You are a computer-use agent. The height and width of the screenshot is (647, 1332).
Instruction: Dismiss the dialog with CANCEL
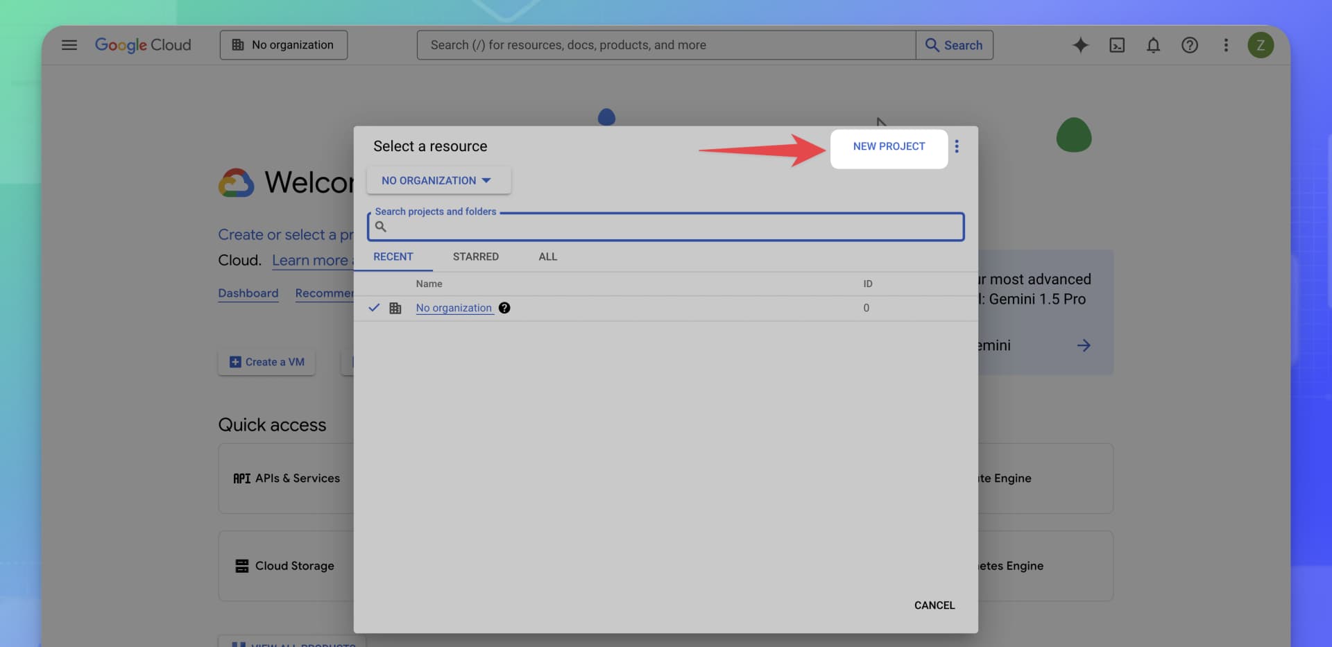click(934, 605)
